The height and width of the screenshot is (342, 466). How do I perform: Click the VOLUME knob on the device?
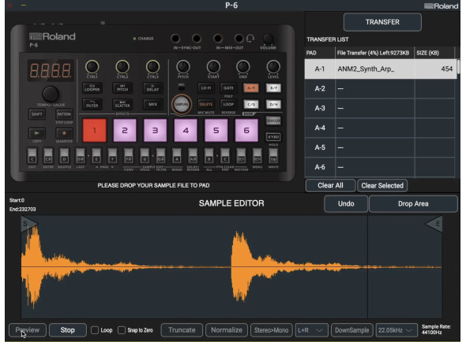click(268, 39)
